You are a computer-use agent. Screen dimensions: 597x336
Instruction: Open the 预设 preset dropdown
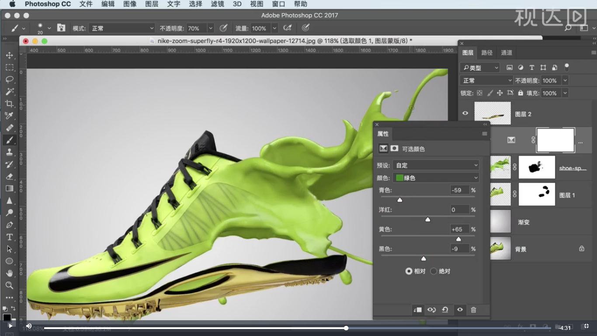[x=436, y=165]
